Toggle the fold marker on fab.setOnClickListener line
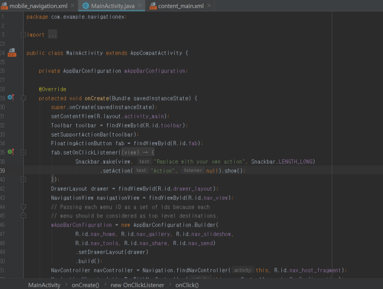 tap(23, 152)
